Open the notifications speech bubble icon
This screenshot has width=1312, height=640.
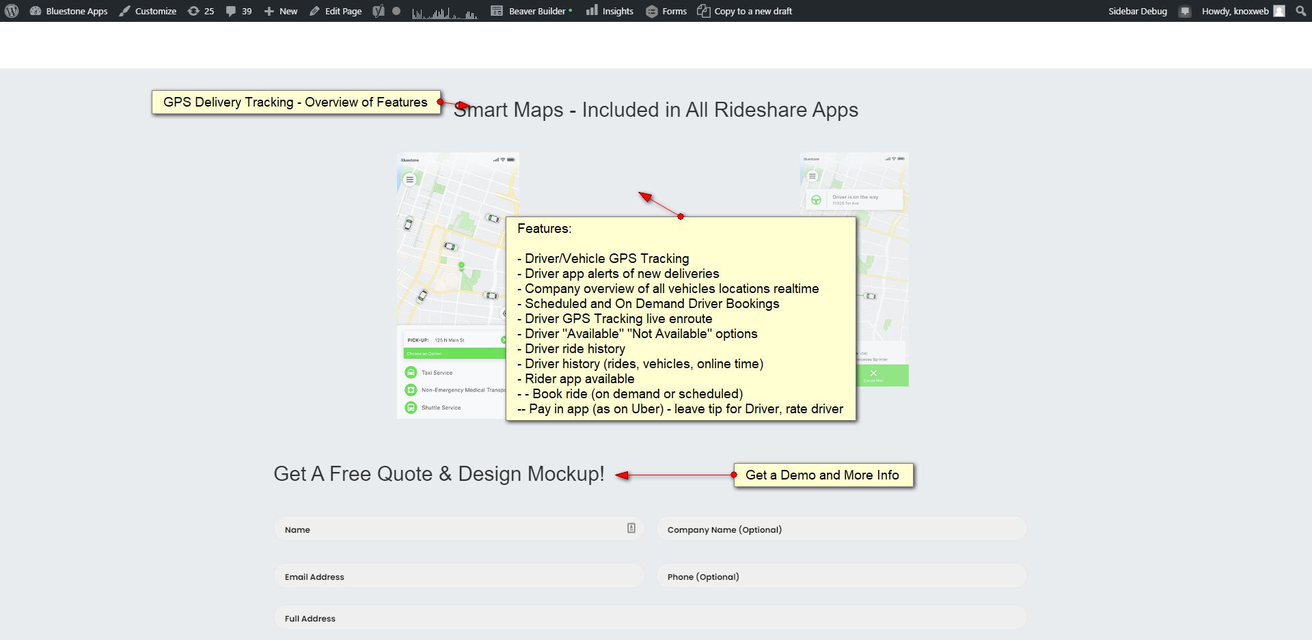tap(1185, 11)
